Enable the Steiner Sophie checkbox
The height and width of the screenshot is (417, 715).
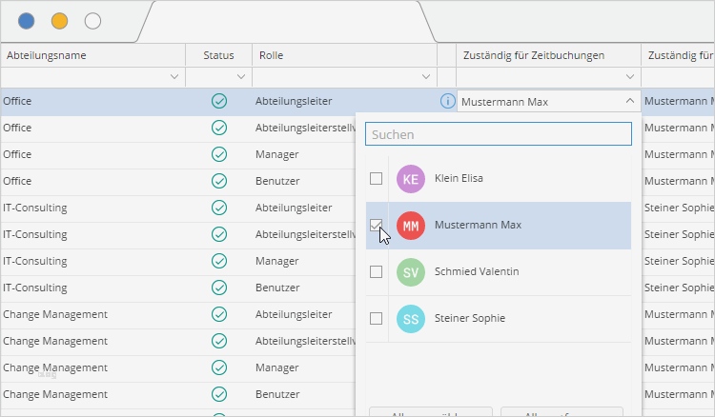point(377,319)
